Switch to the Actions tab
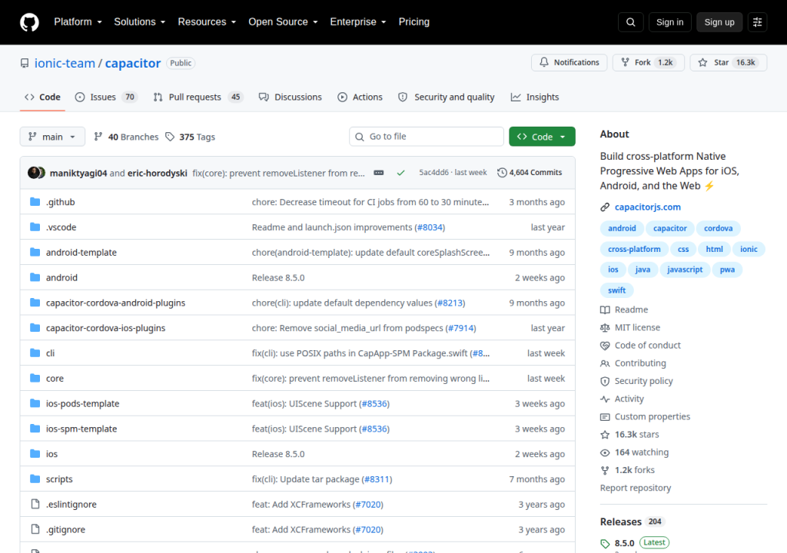Image resolution: width=787 pixels, height=553 pixels. pyautogui.click(x=360, y=98)
